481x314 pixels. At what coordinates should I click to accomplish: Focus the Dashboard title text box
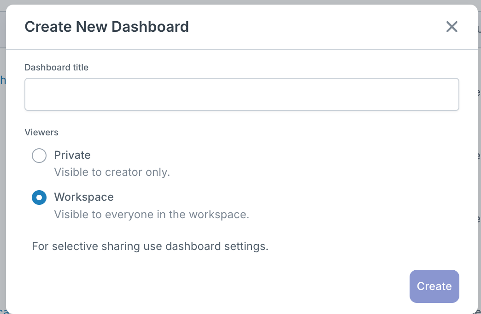click(x=241, y=94)
